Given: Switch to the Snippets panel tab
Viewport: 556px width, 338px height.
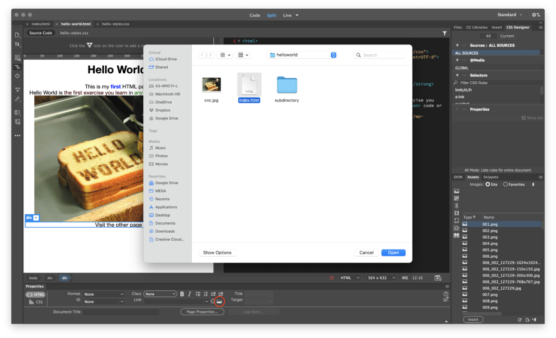Looking at the screenshot, I should coord(490,177).
